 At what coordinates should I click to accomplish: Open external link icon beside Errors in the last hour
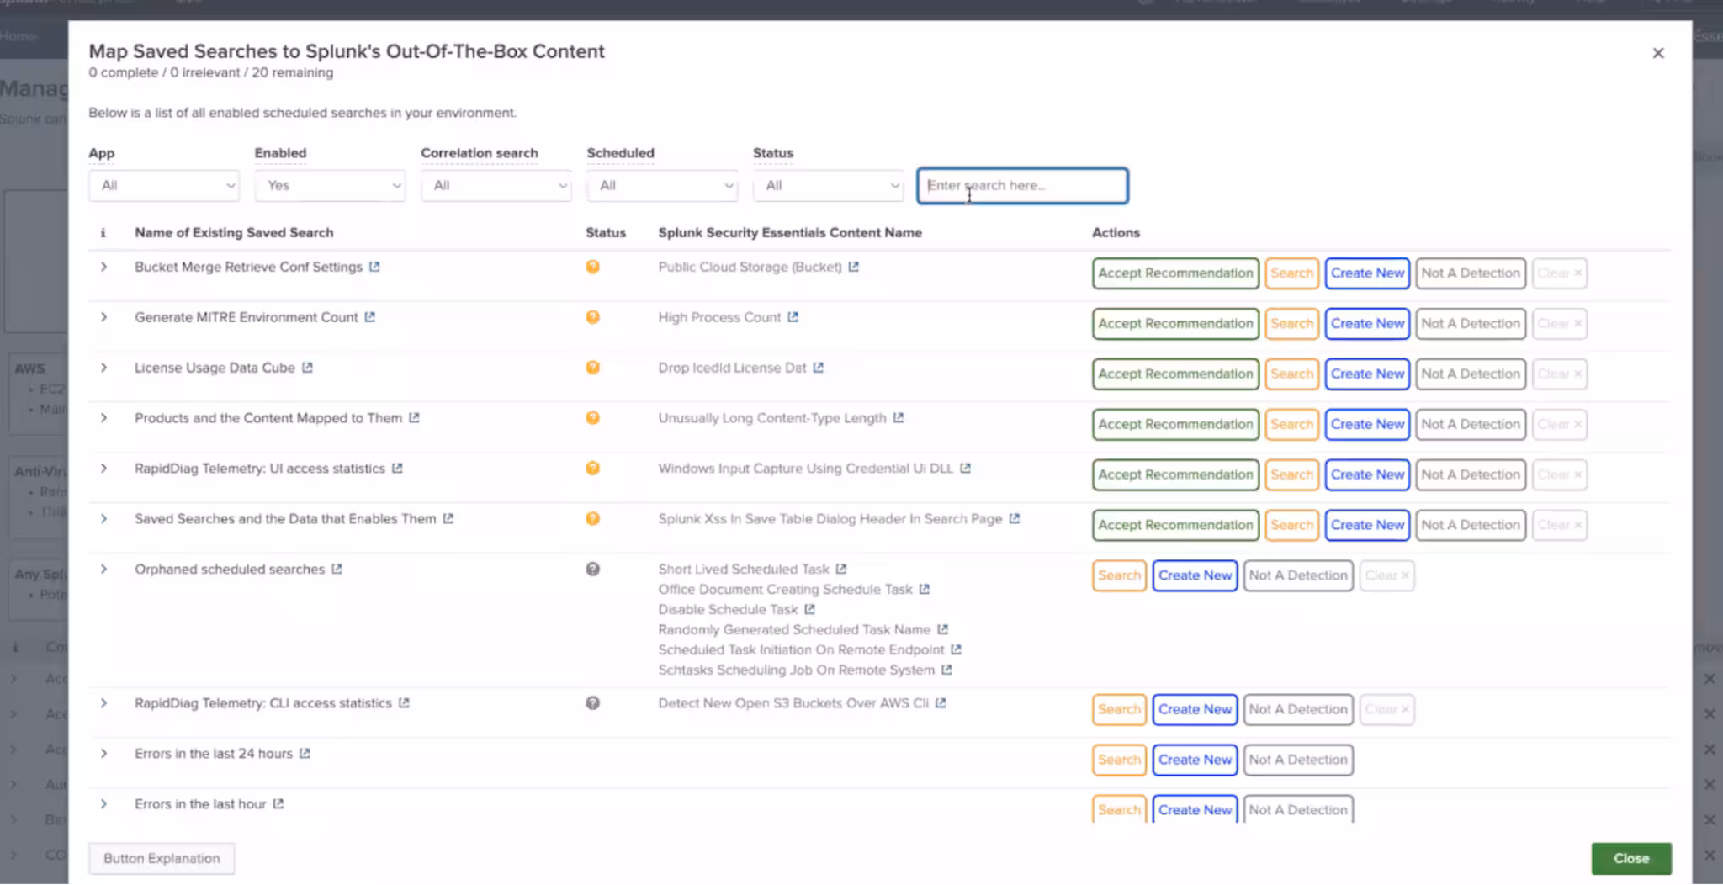tap(278, 804)
